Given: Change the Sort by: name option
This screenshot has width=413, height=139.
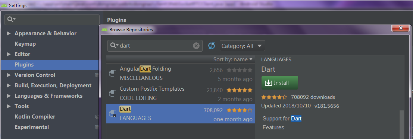Looking at the screenshot, I should point(233,59).
